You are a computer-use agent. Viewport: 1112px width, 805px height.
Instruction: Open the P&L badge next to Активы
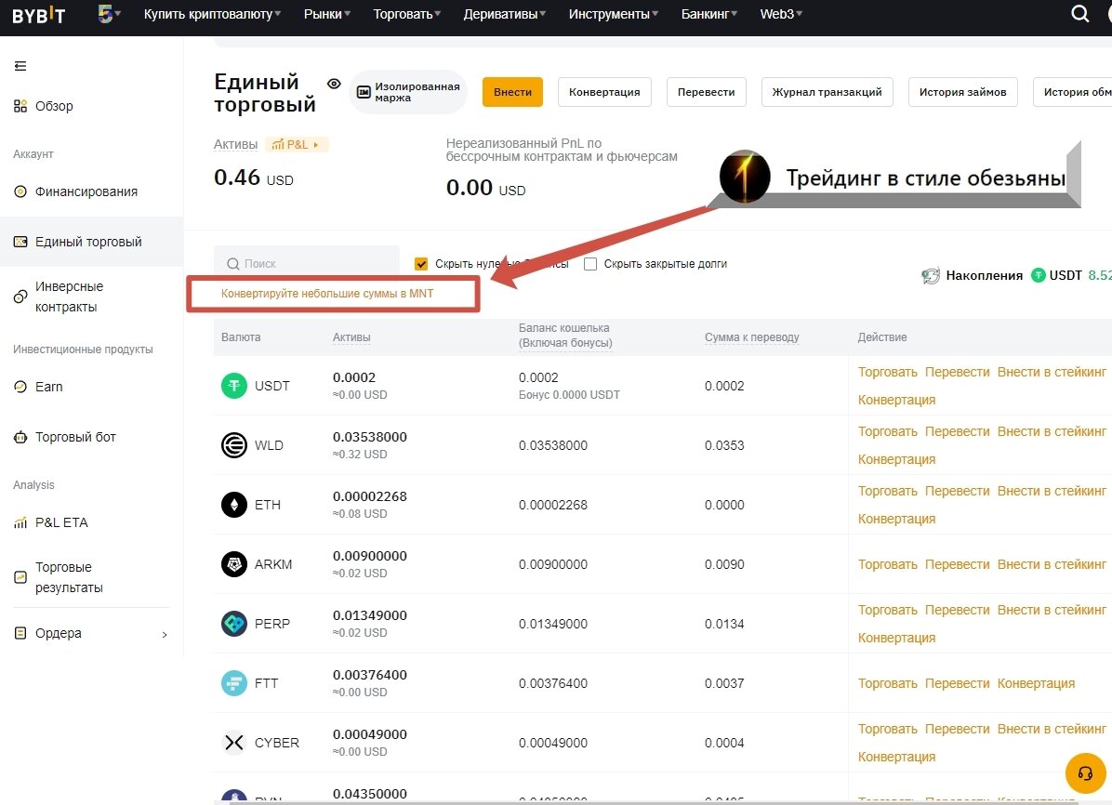(x=297, y=145)
